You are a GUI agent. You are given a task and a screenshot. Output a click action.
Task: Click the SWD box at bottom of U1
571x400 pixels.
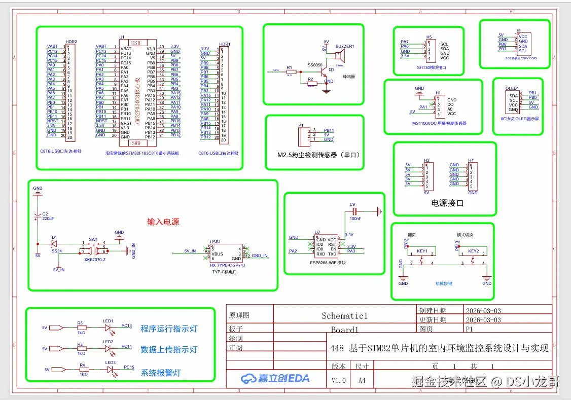pyautogui.click(x=136, y=143)
